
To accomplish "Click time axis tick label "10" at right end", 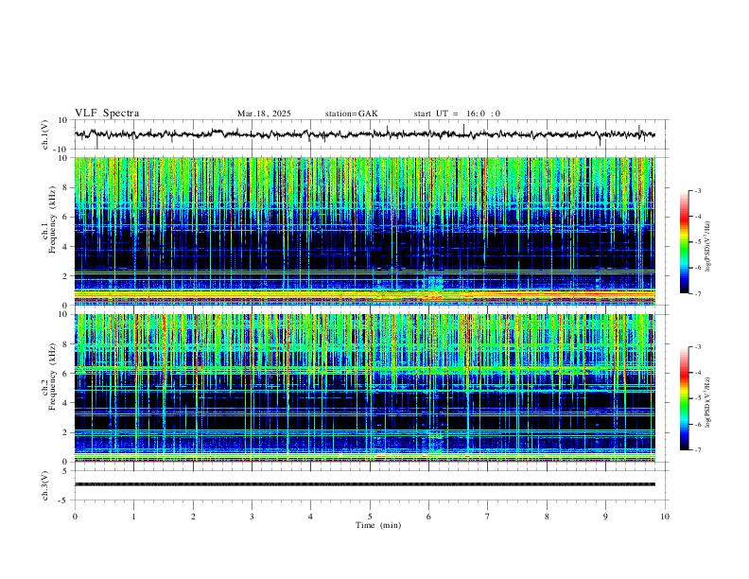I will tap(665, 517).
